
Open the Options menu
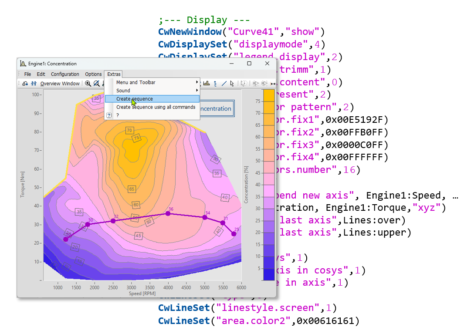click(93, 74)
